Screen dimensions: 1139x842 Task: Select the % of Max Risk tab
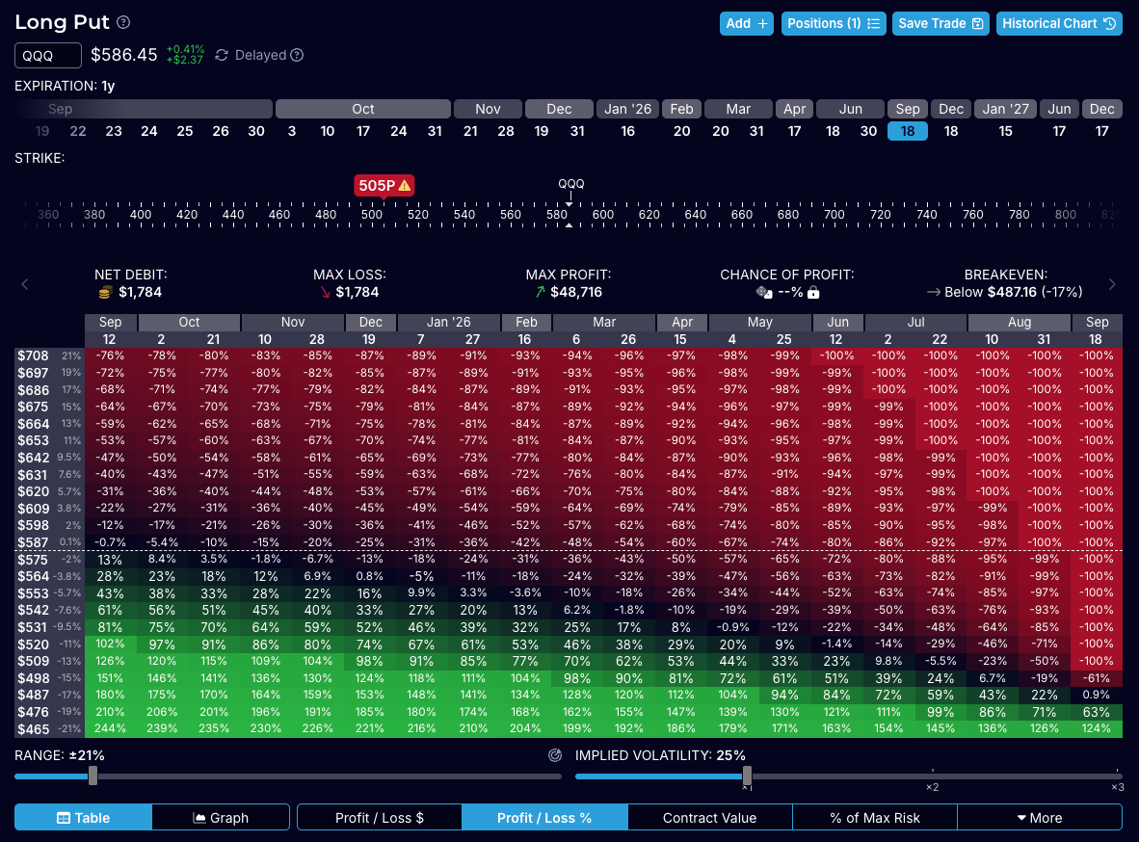click(874, 818)
